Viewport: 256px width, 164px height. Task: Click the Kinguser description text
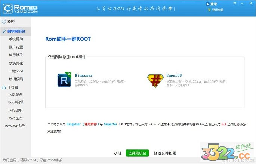(x=100, y=83)
